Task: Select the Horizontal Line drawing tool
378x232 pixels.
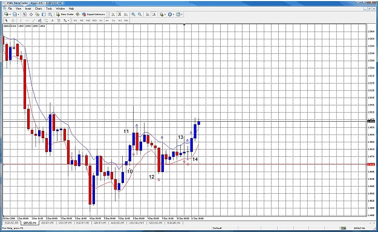Action: pyautogui.click(x=27, y=21)
